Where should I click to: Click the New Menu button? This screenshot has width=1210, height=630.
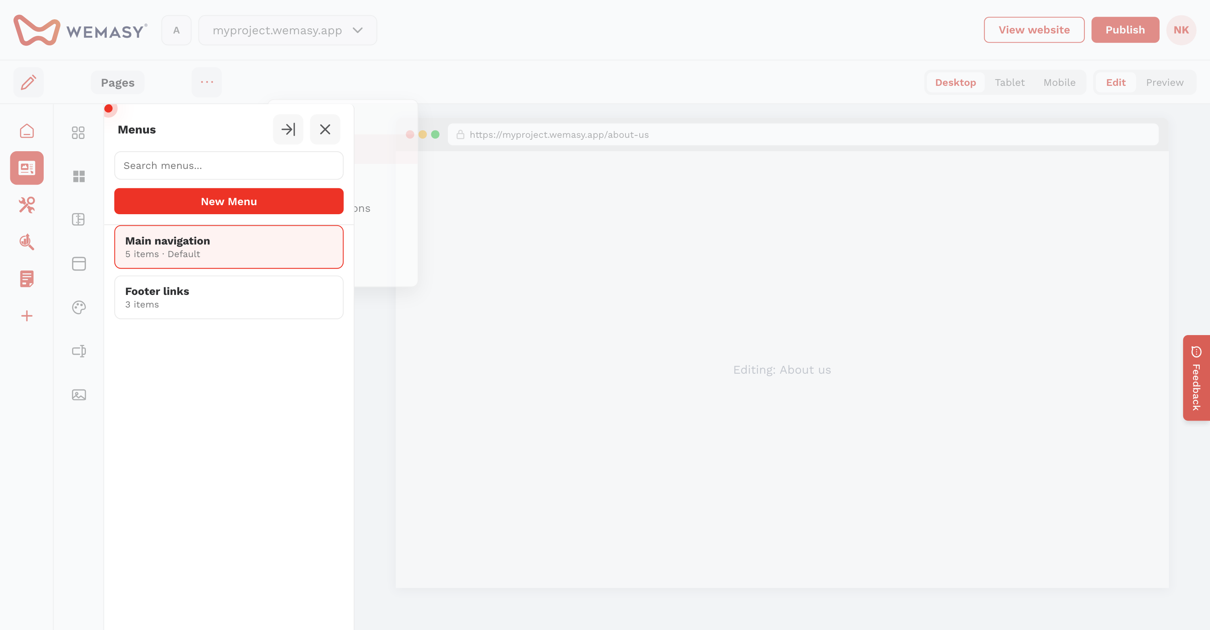pos(229,201)
